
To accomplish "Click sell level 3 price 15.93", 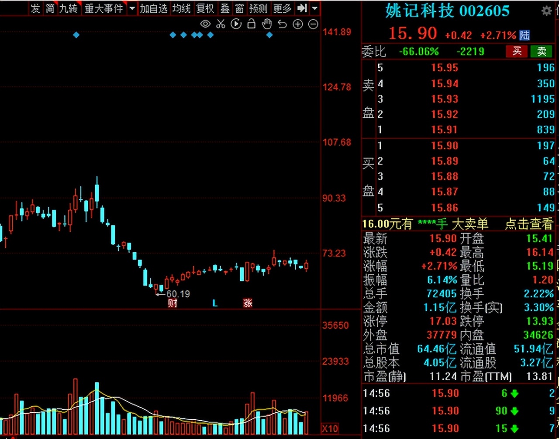I will click(445, 99).
